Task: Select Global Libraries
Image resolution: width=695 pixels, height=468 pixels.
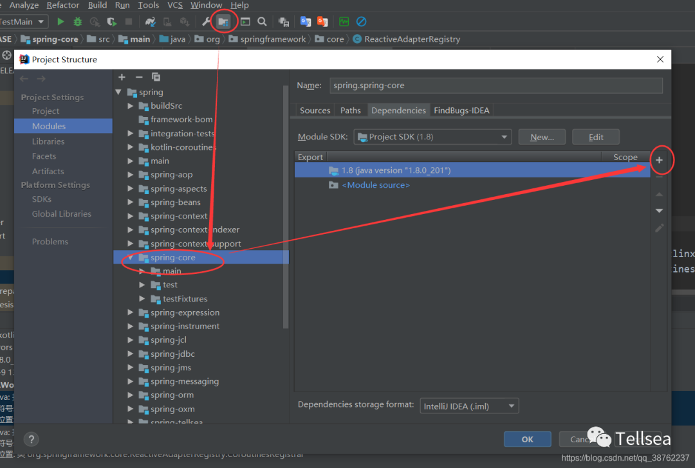Action: pyautogui.click(x=62, y=213)
